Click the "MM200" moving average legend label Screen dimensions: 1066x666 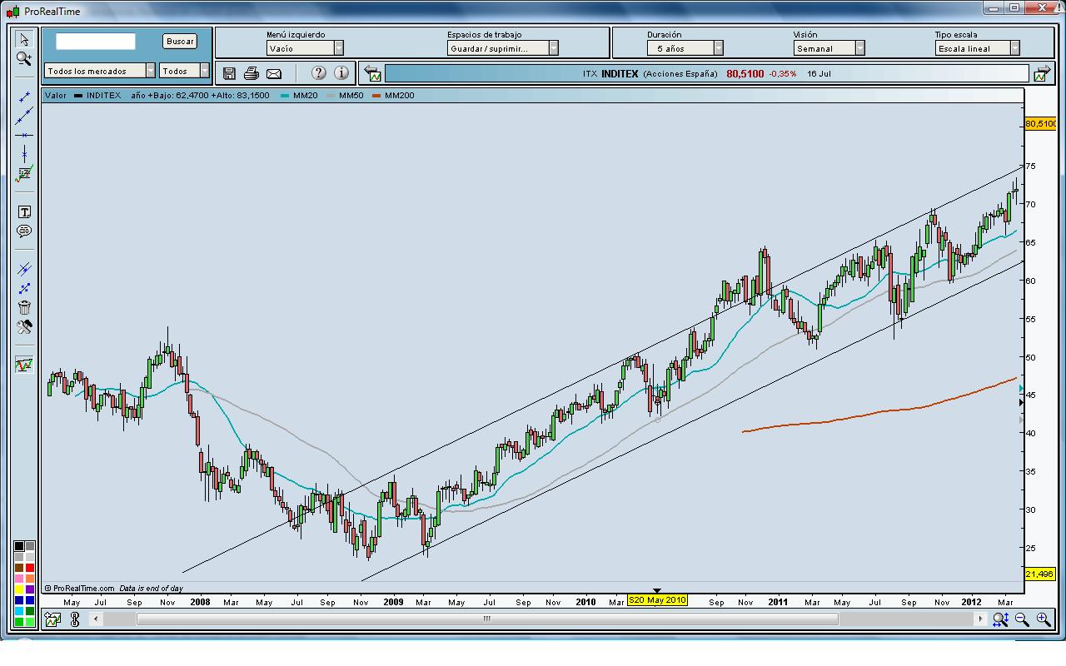[x=399, y=95]
